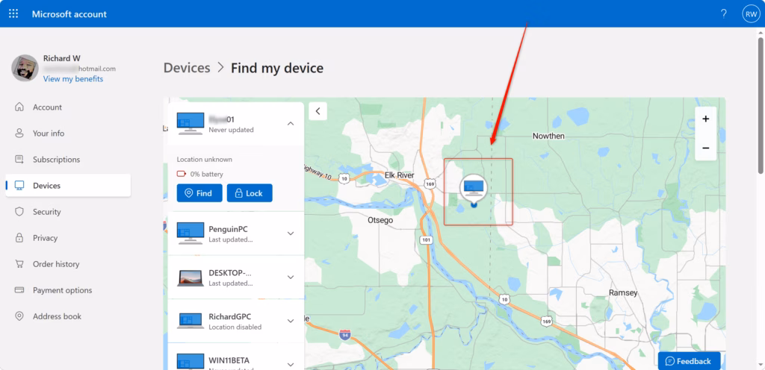The height and width of the screenshot is (370, 765).
Task: Click the device location pin on map
Action: tap(473, 190)
